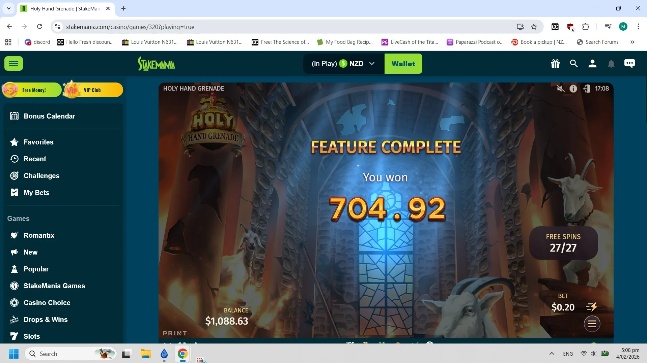Open Challenges in sidebar
Image resolution: width=647 pixels, height=363 pixels.
[x=41, y=176]
